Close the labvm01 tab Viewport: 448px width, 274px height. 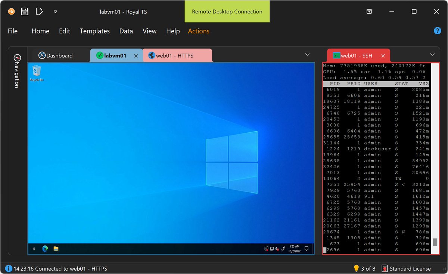click(x=136, y=56)
